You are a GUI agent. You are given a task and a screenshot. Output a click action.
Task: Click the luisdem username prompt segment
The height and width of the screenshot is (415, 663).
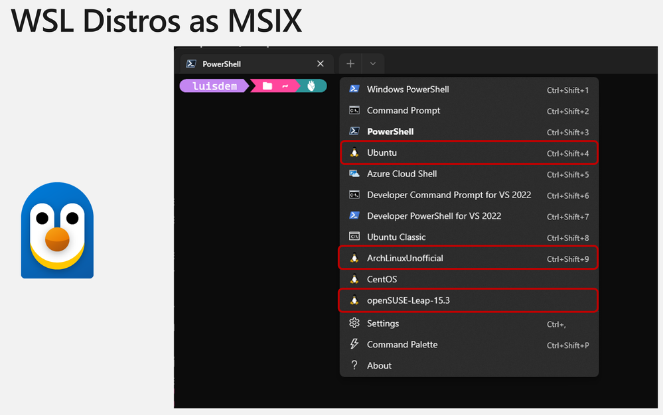pos(214,86)
